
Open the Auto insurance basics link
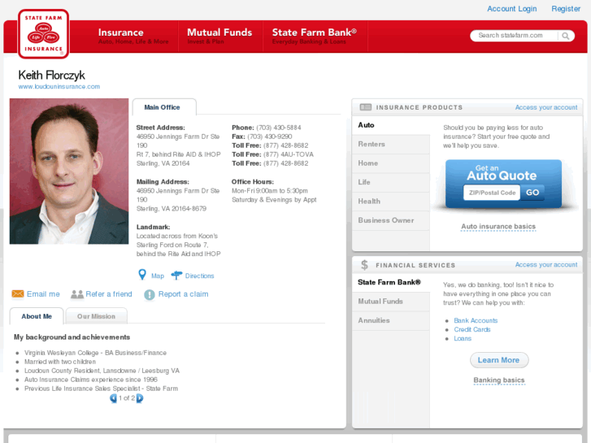click(x=498, y=227)
